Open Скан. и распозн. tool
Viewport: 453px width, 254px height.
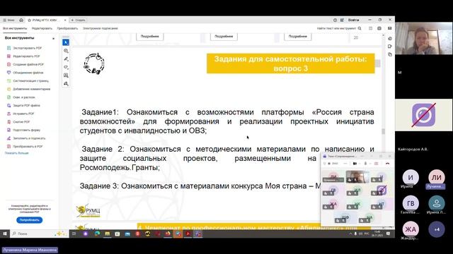[x=21, y=97]
